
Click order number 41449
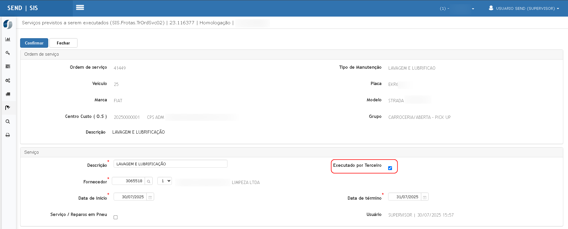point(120,68)
